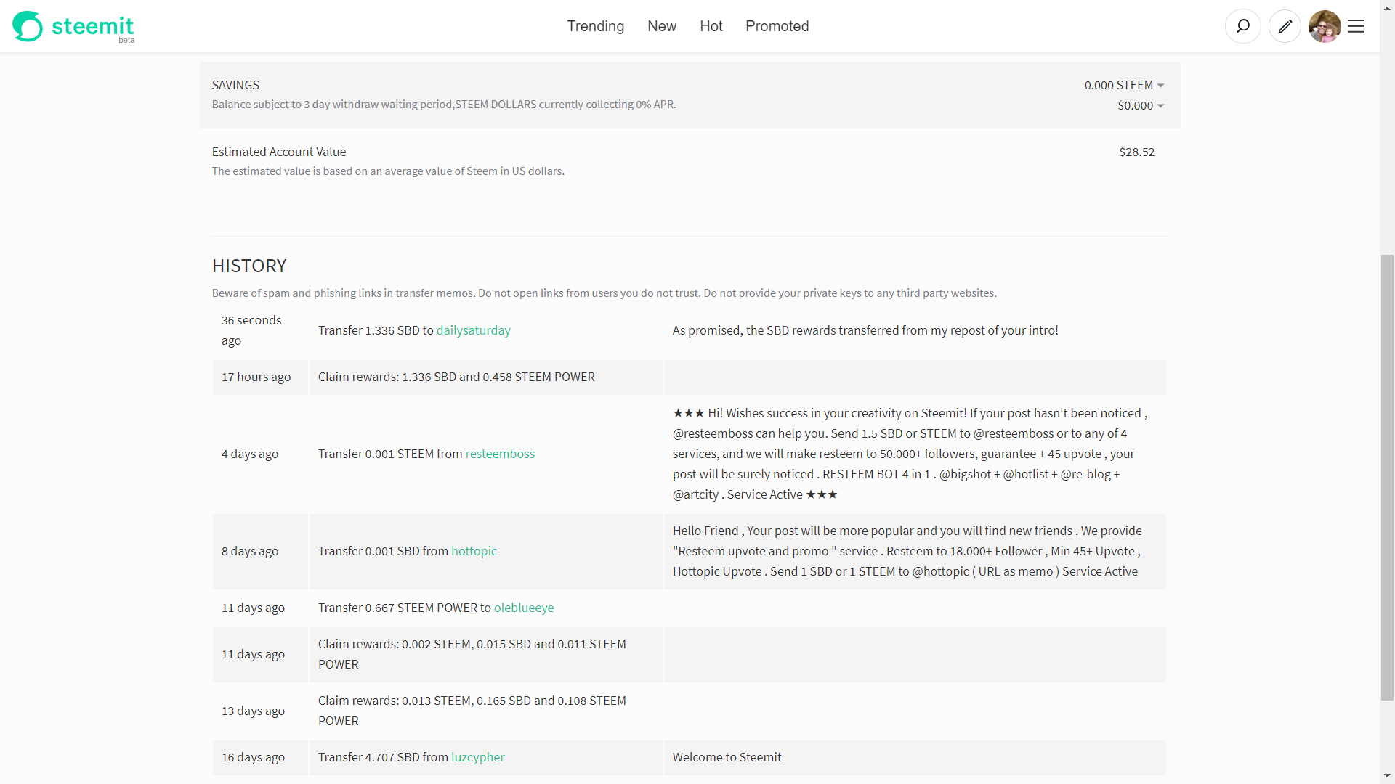Click the user profile avatar

tap(1324, 26)
